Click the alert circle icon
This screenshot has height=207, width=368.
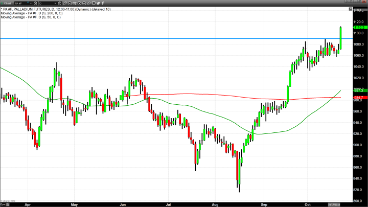click(x=84, y=3)
